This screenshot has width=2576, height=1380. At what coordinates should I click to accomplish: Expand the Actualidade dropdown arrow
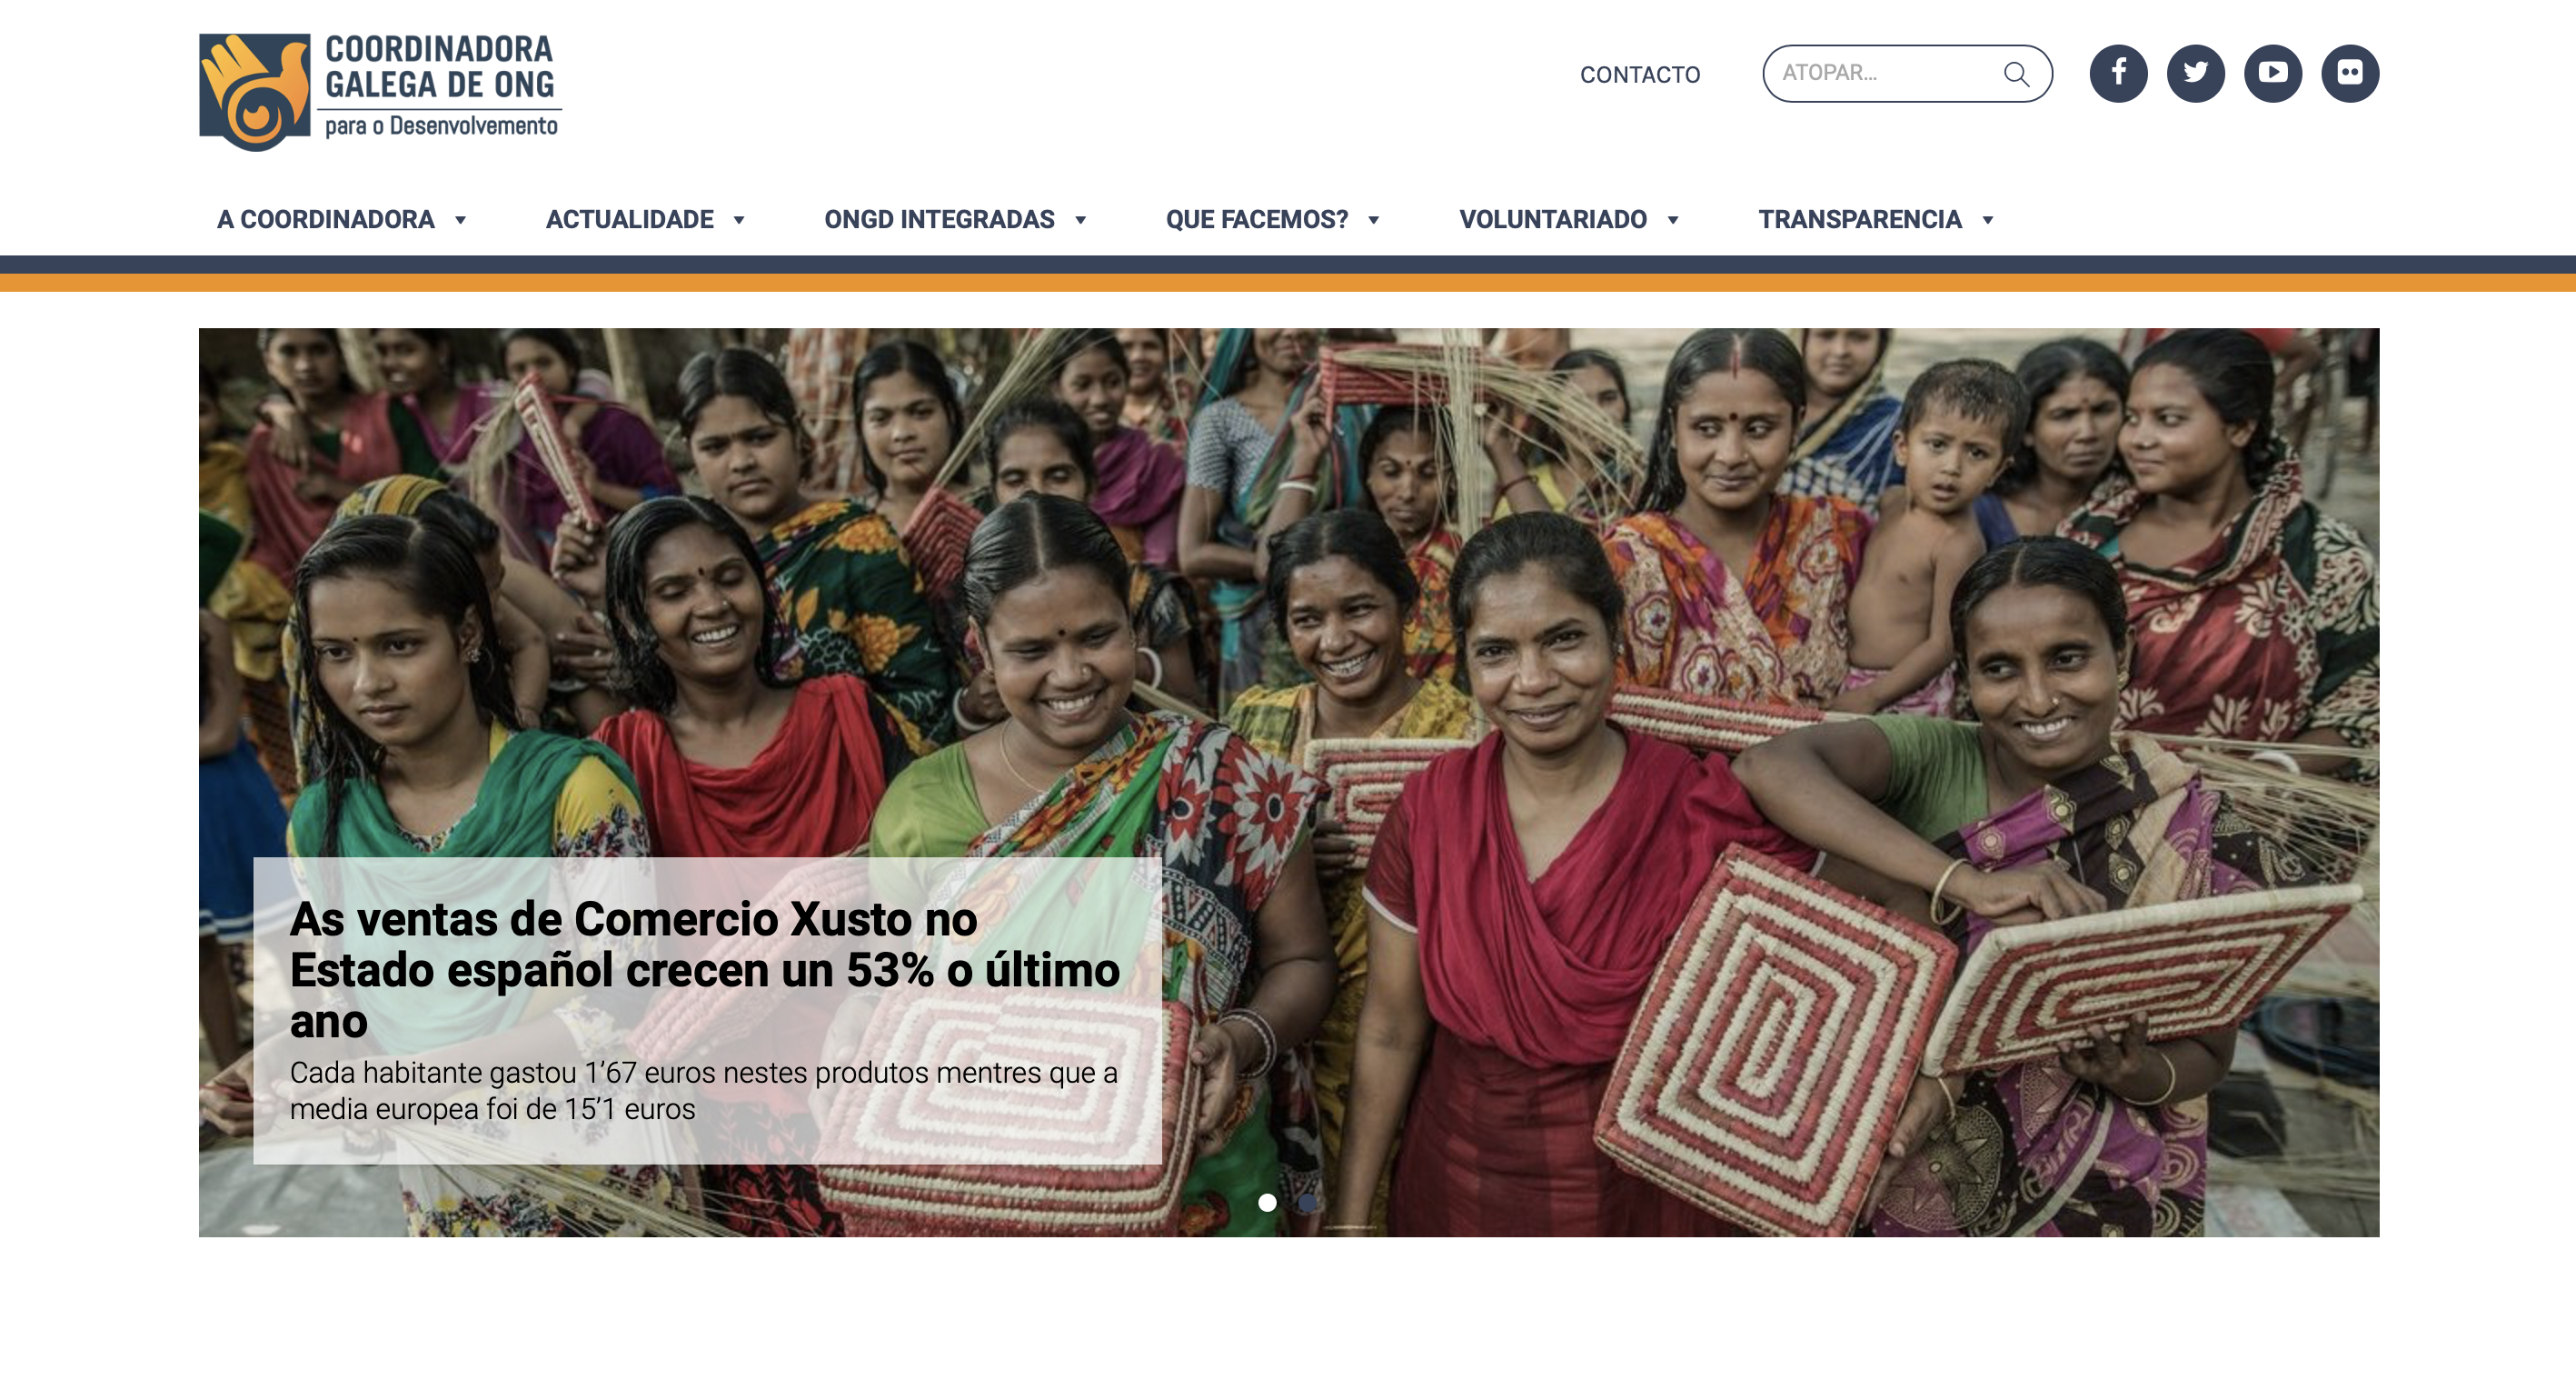coord(739,220)
